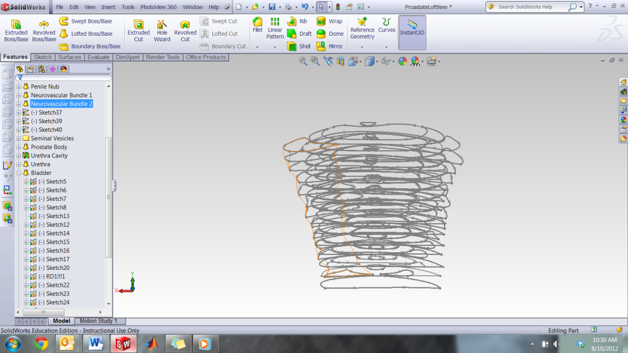The height and width of the screenshot is (353, 628).
Task: Click the feature tree vertical scrollbar
Action: [x=108, y=197]
